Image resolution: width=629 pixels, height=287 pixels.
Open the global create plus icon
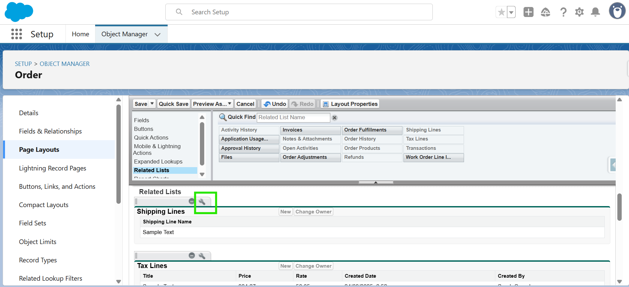coord(528,12)
